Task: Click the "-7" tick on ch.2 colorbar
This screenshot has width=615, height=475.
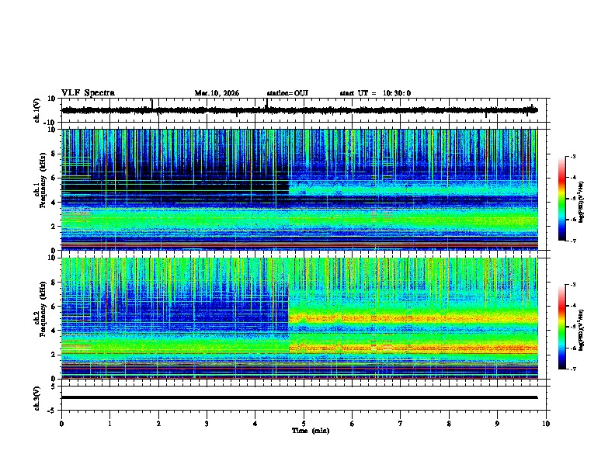Action: coord(572,369)
